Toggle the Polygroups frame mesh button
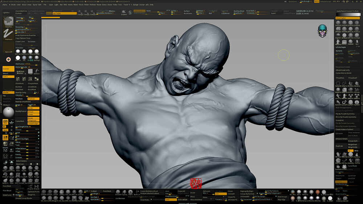This screenshot has height=204, width=363. point(33,121)
